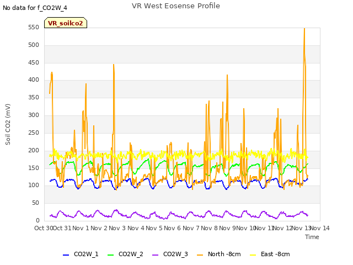Click the 550 y-axis tick label
This screenshot has width=353, height=265.
click(34, 27)
